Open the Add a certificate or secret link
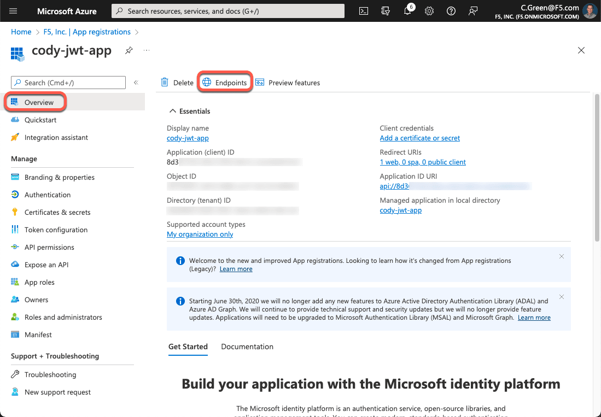Image resolution: width=601 pixels, height=417 pixels. [x=419, y=138]
